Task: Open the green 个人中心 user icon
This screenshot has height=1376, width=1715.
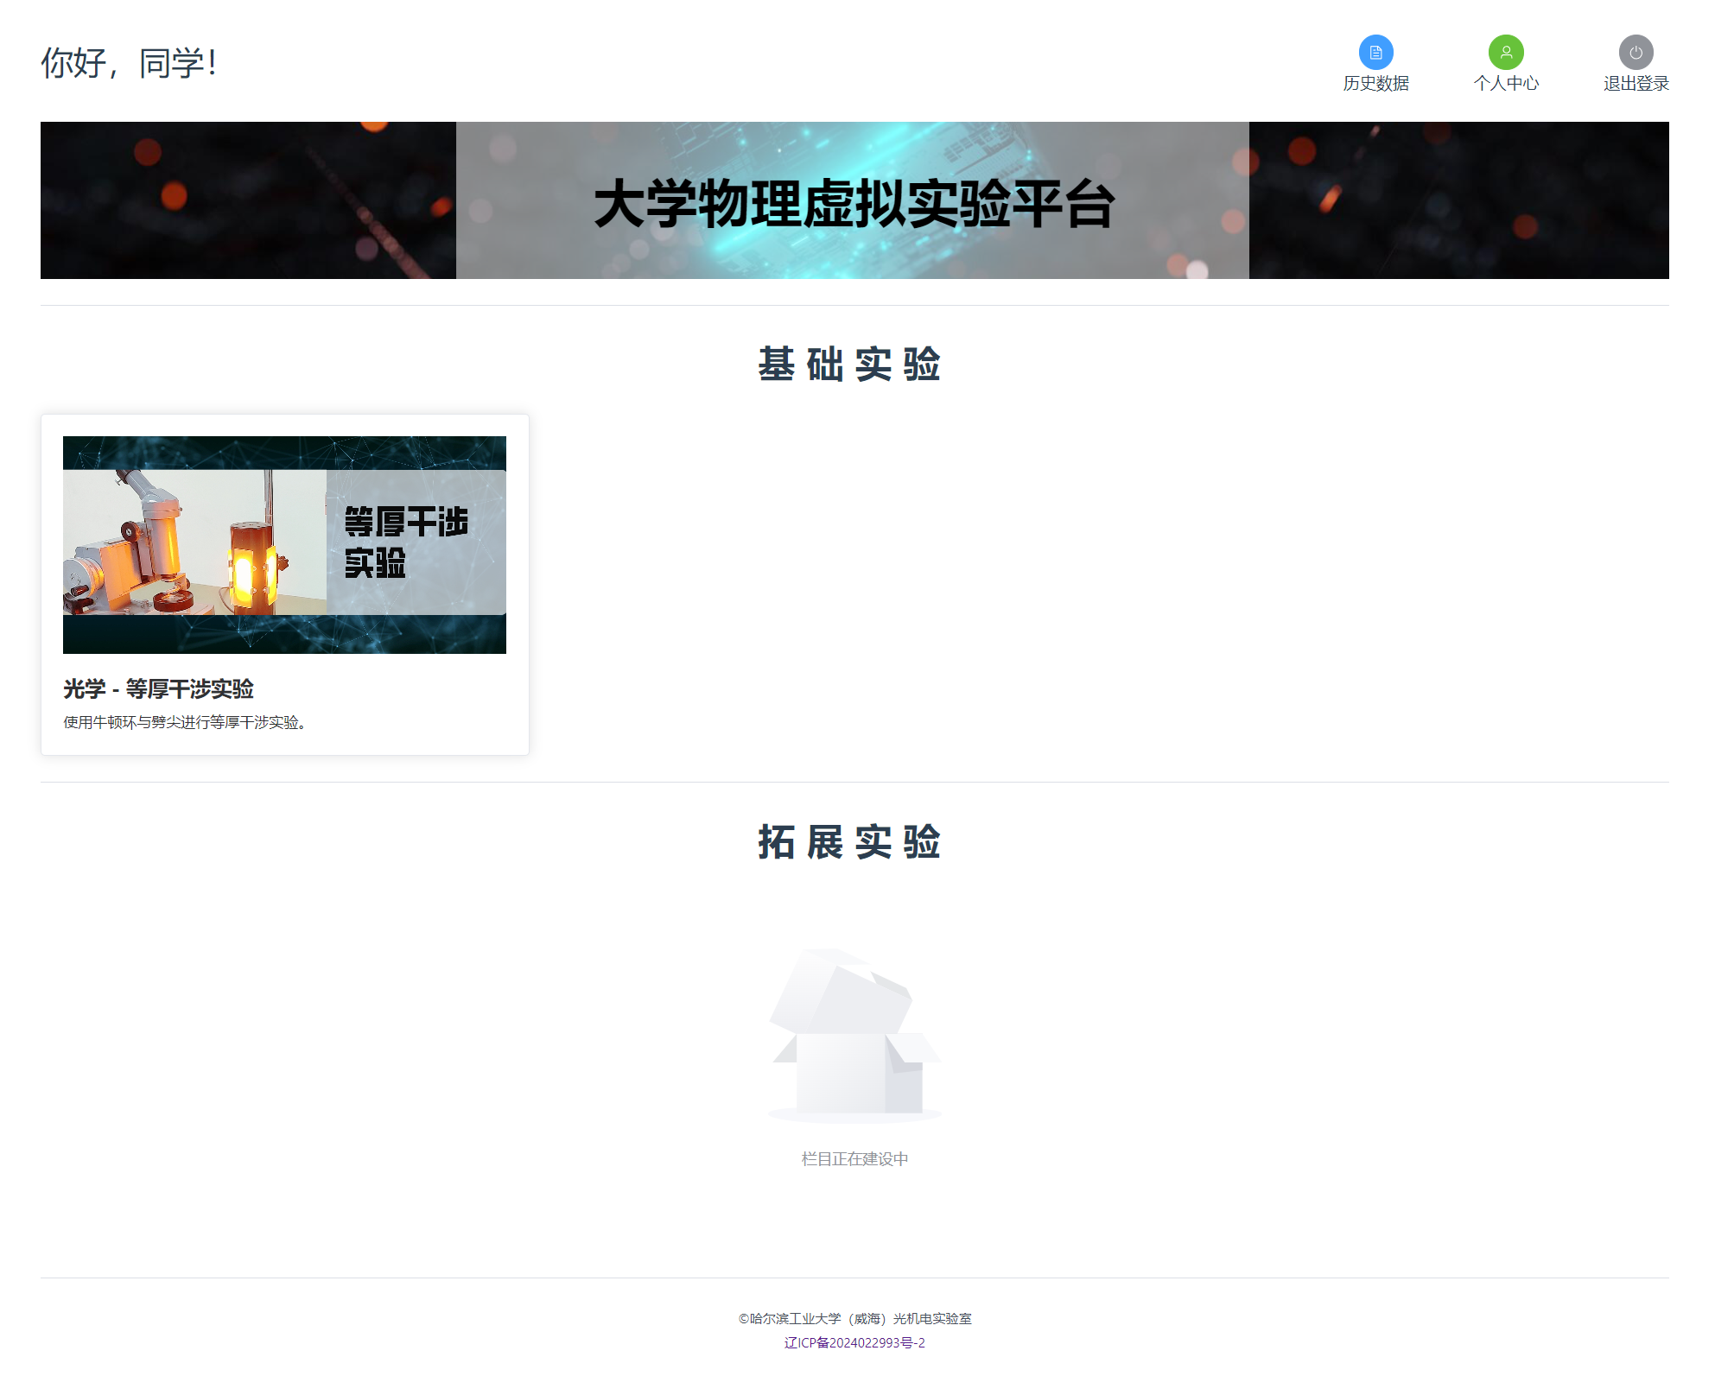Action: (1506, 52)
